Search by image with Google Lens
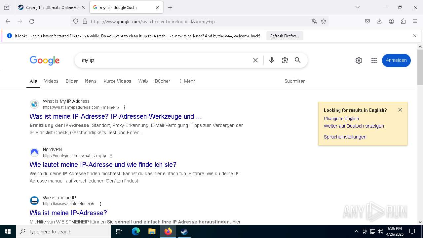 [285, 60]
